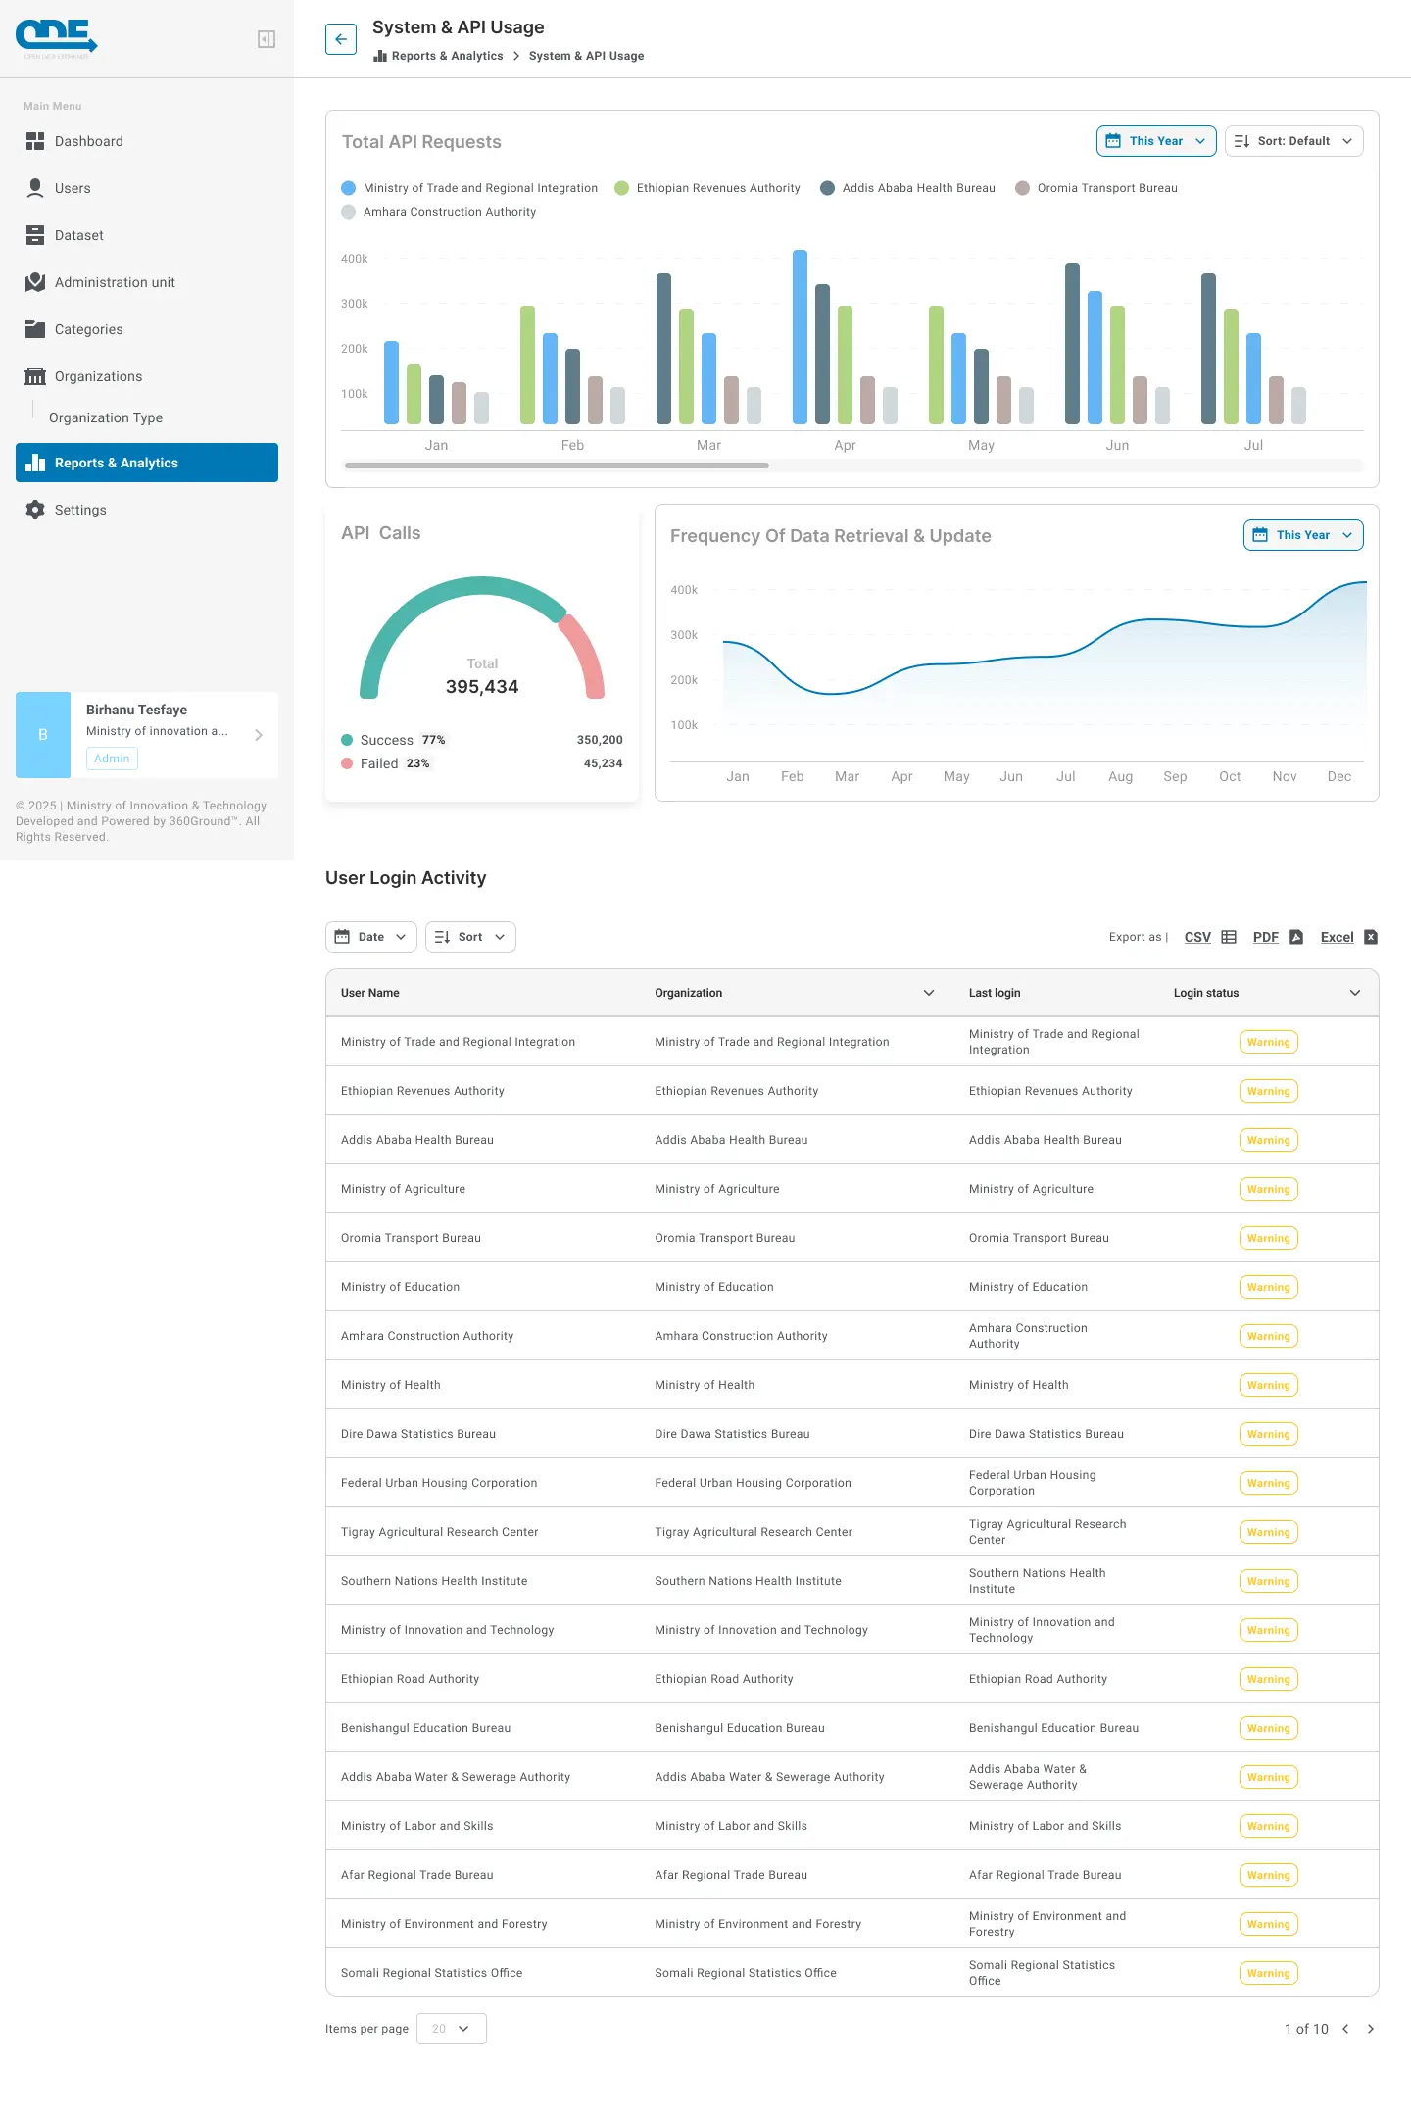Viewport: 1411px width, 2109px height.
Task: Open the Sort: Default dropdown
Action: [x=1293, y=141]
